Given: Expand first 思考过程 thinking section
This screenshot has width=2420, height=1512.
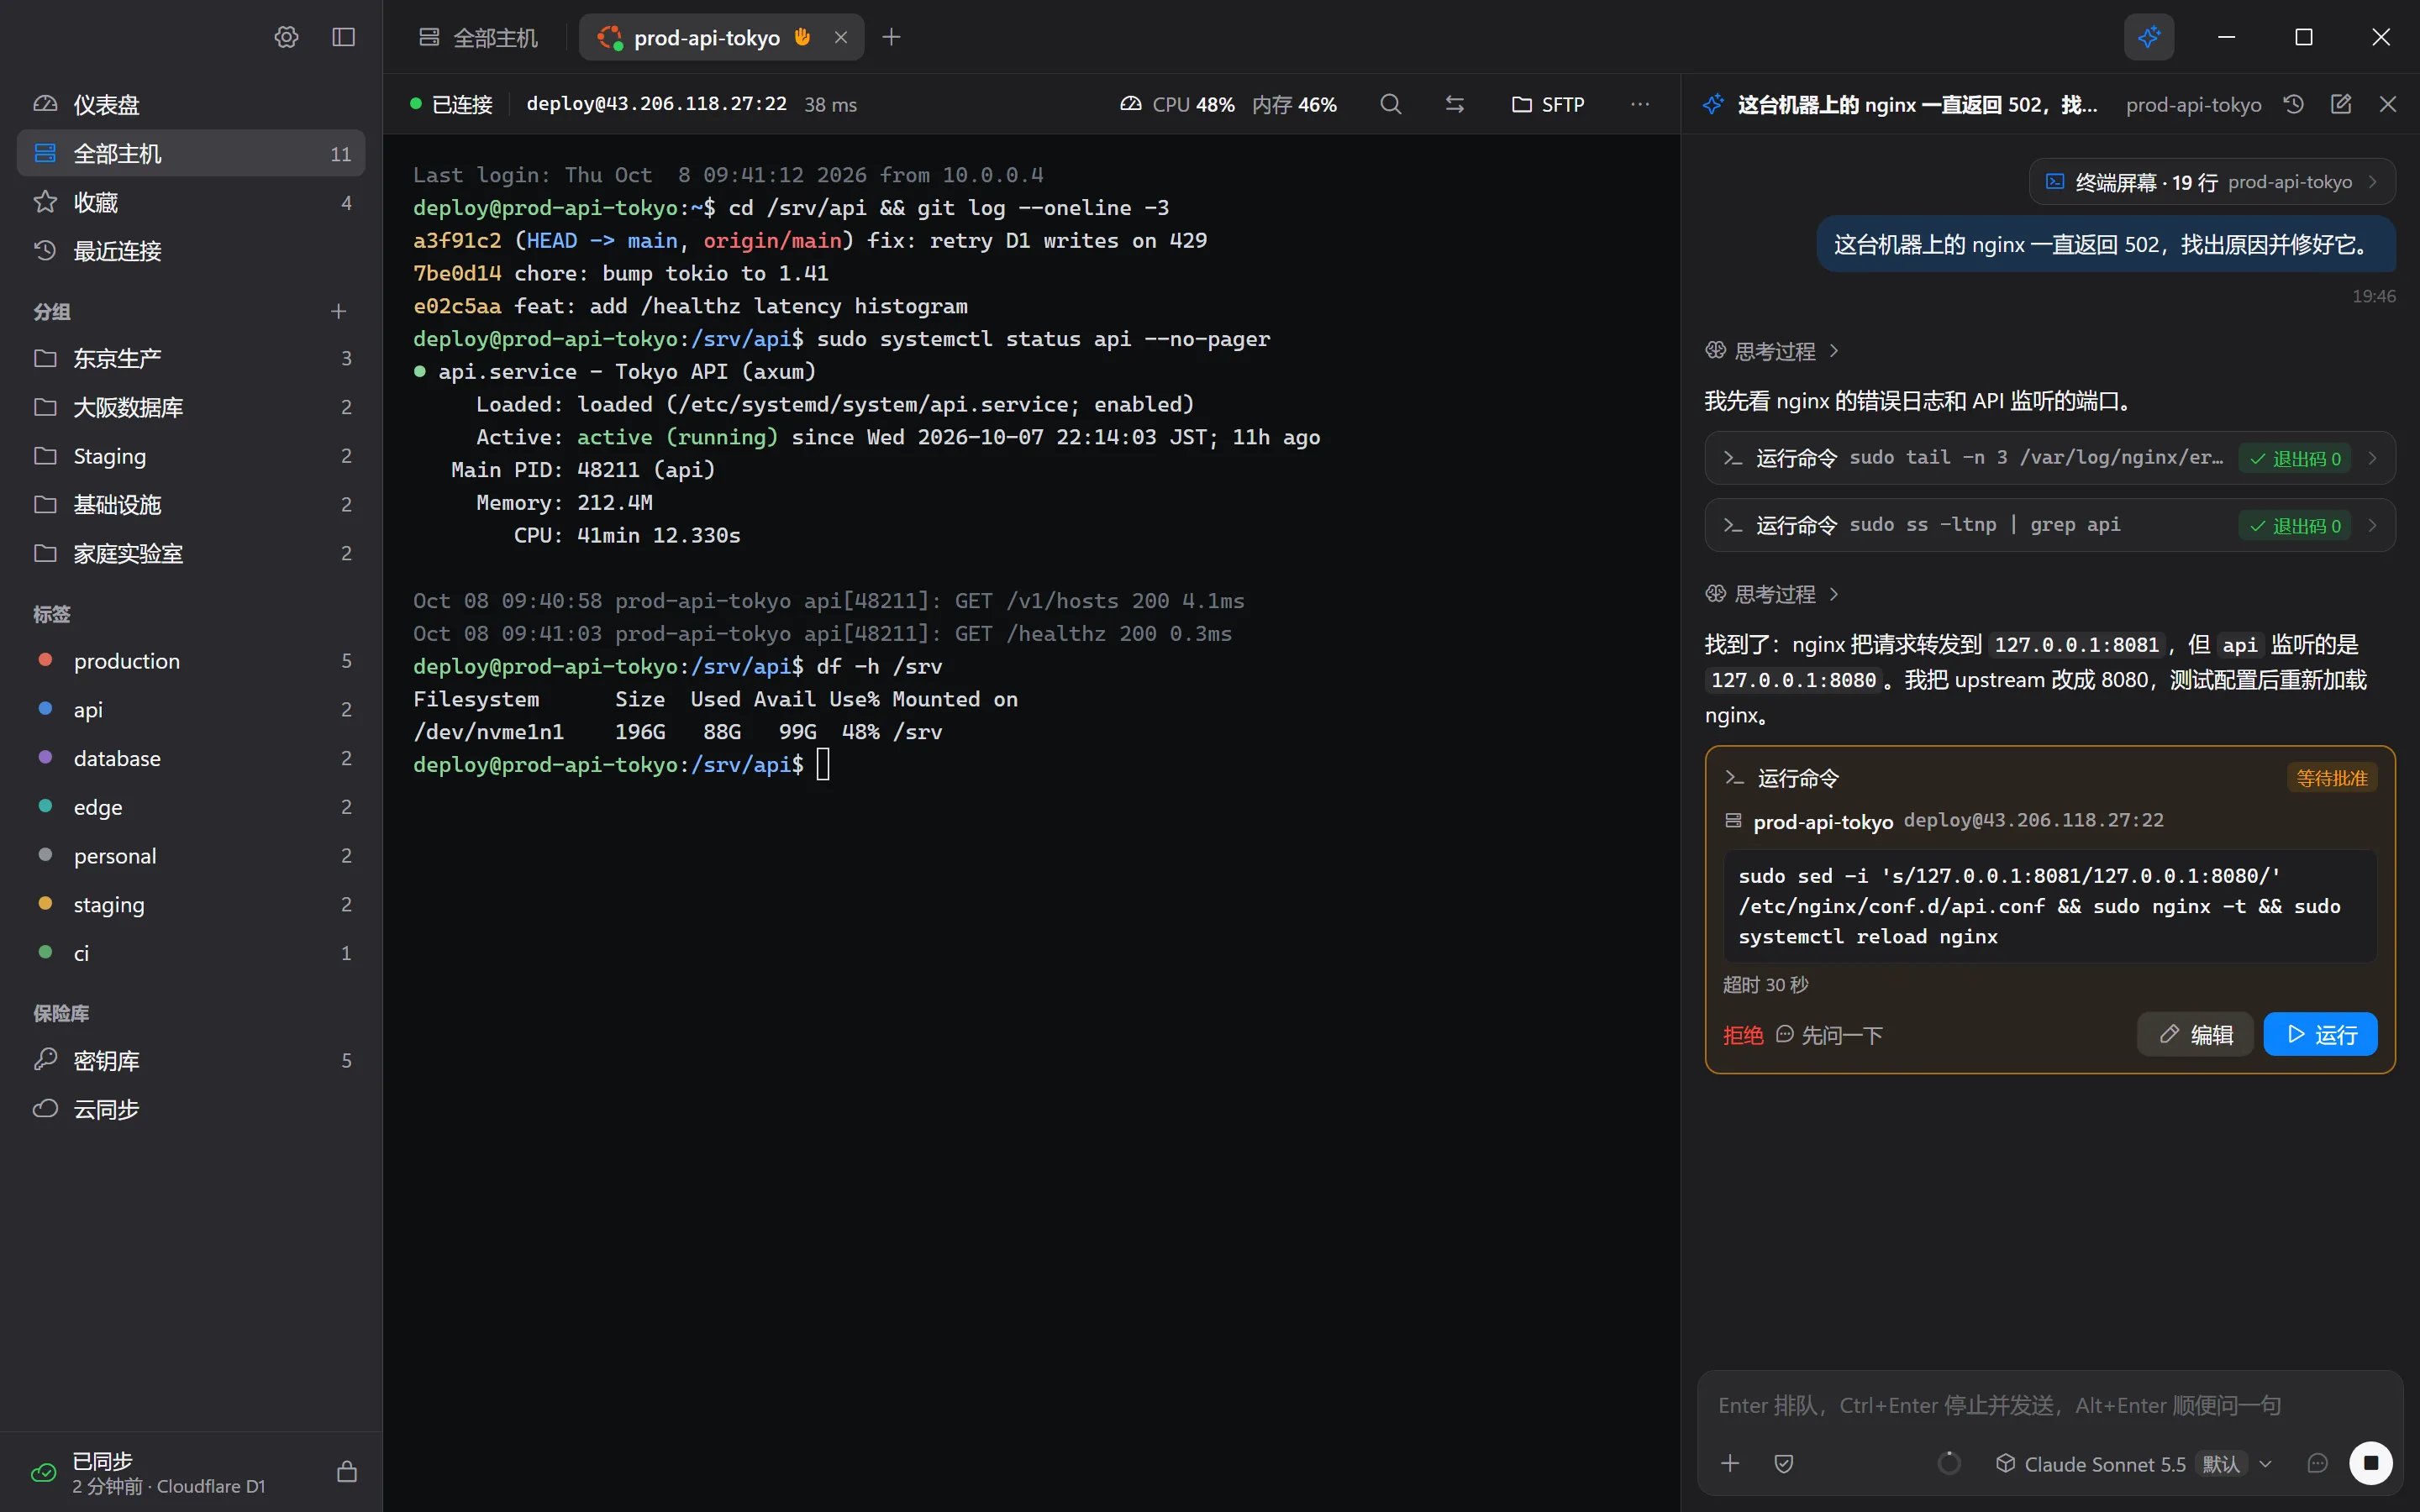Looking at the screenshot, I should [1772, 351].
